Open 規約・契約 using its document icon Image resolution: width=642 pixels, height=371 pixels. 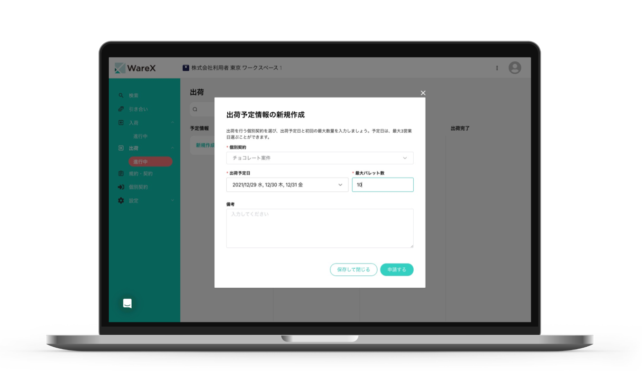click(121, 173)
